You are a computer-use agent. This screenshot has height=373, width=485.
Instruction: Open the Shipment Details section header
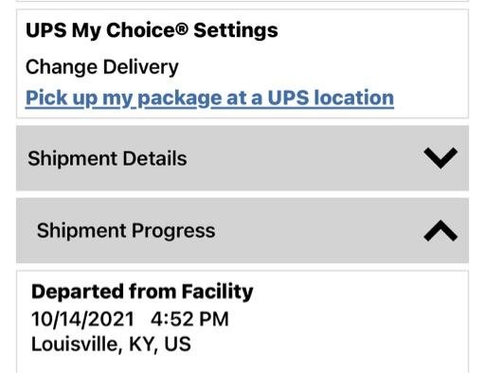[242, 158]
